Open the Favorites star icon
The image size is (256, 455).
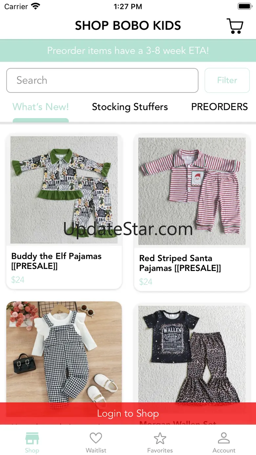coord(160,438)
